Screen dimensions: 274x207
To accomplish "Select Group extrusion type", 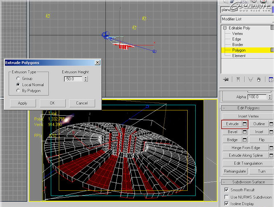I will [17, 78].
